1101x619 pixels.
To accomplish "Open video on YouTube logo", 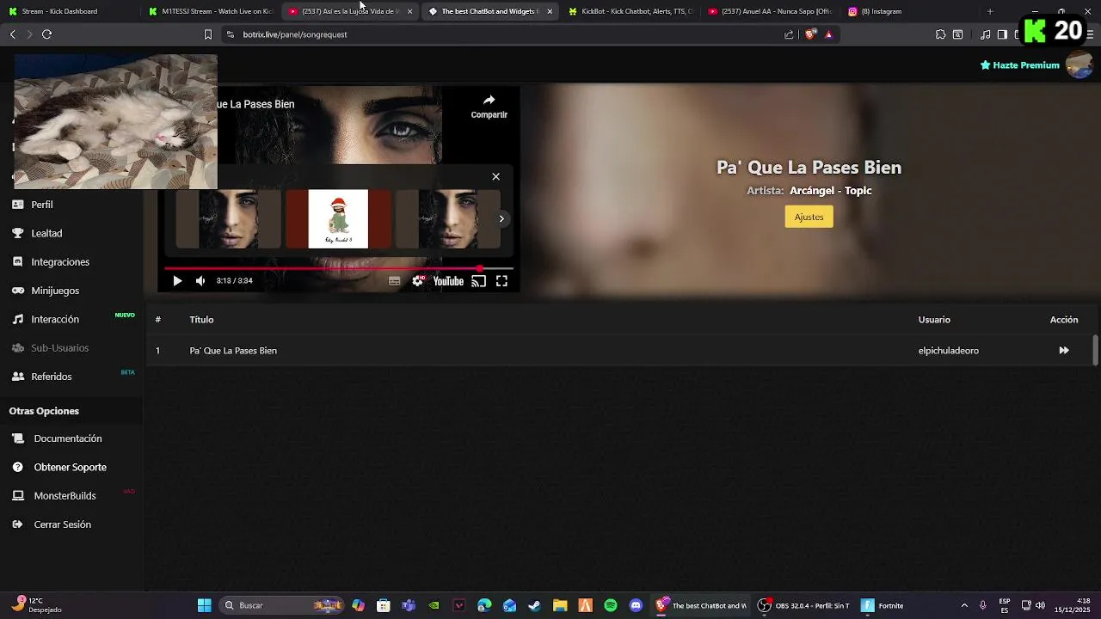I will pyautogui.click(x=448, y=281).
